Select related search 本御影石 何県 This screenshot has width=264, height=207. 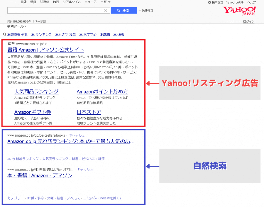tap(17, 35)
